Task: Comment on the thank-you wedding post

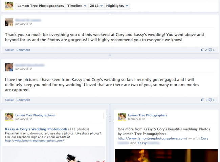Action: [23, 50]
